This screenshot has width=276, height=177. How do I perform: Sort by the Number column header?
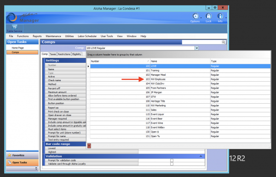120,61
